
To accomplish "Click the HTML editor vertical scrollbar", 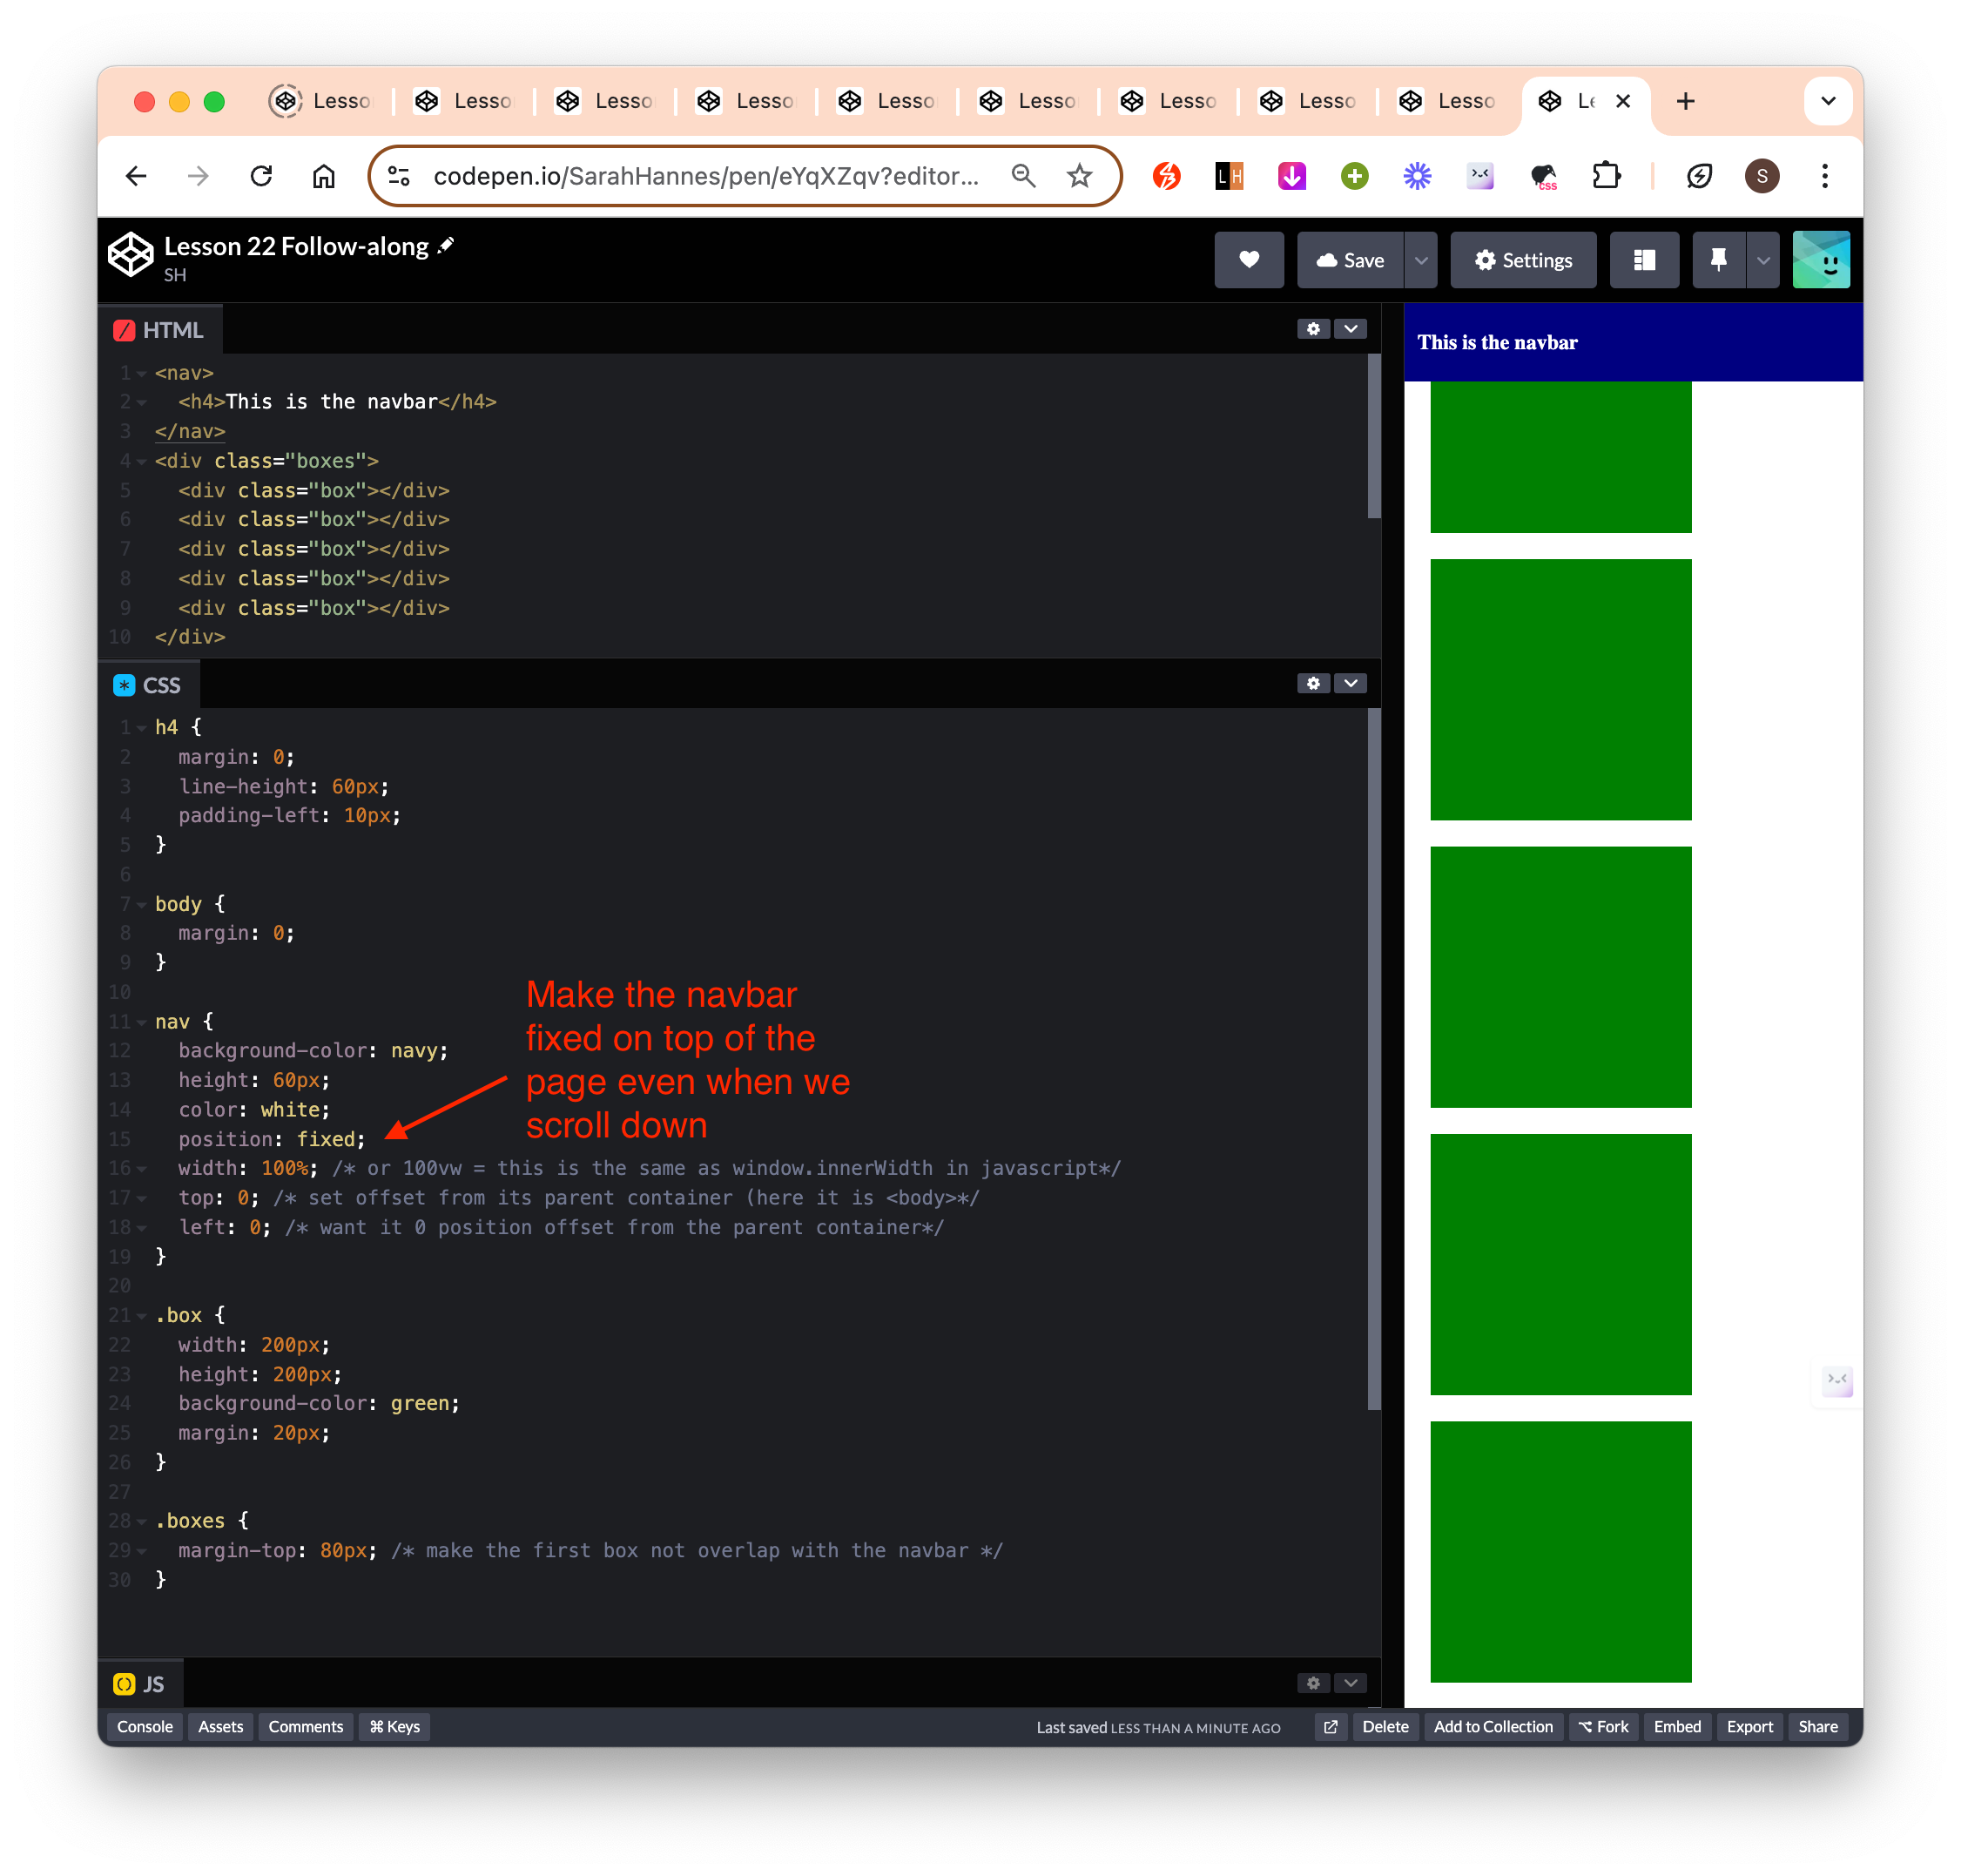I will click(1373, 437).
